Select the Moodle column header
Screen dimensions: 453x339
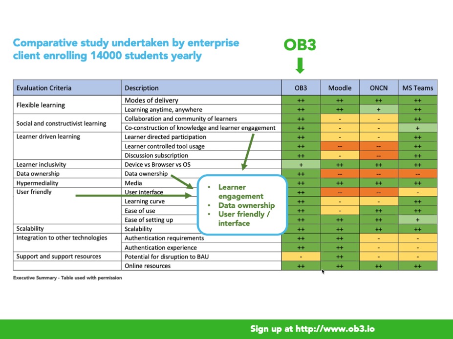point(339,88)
